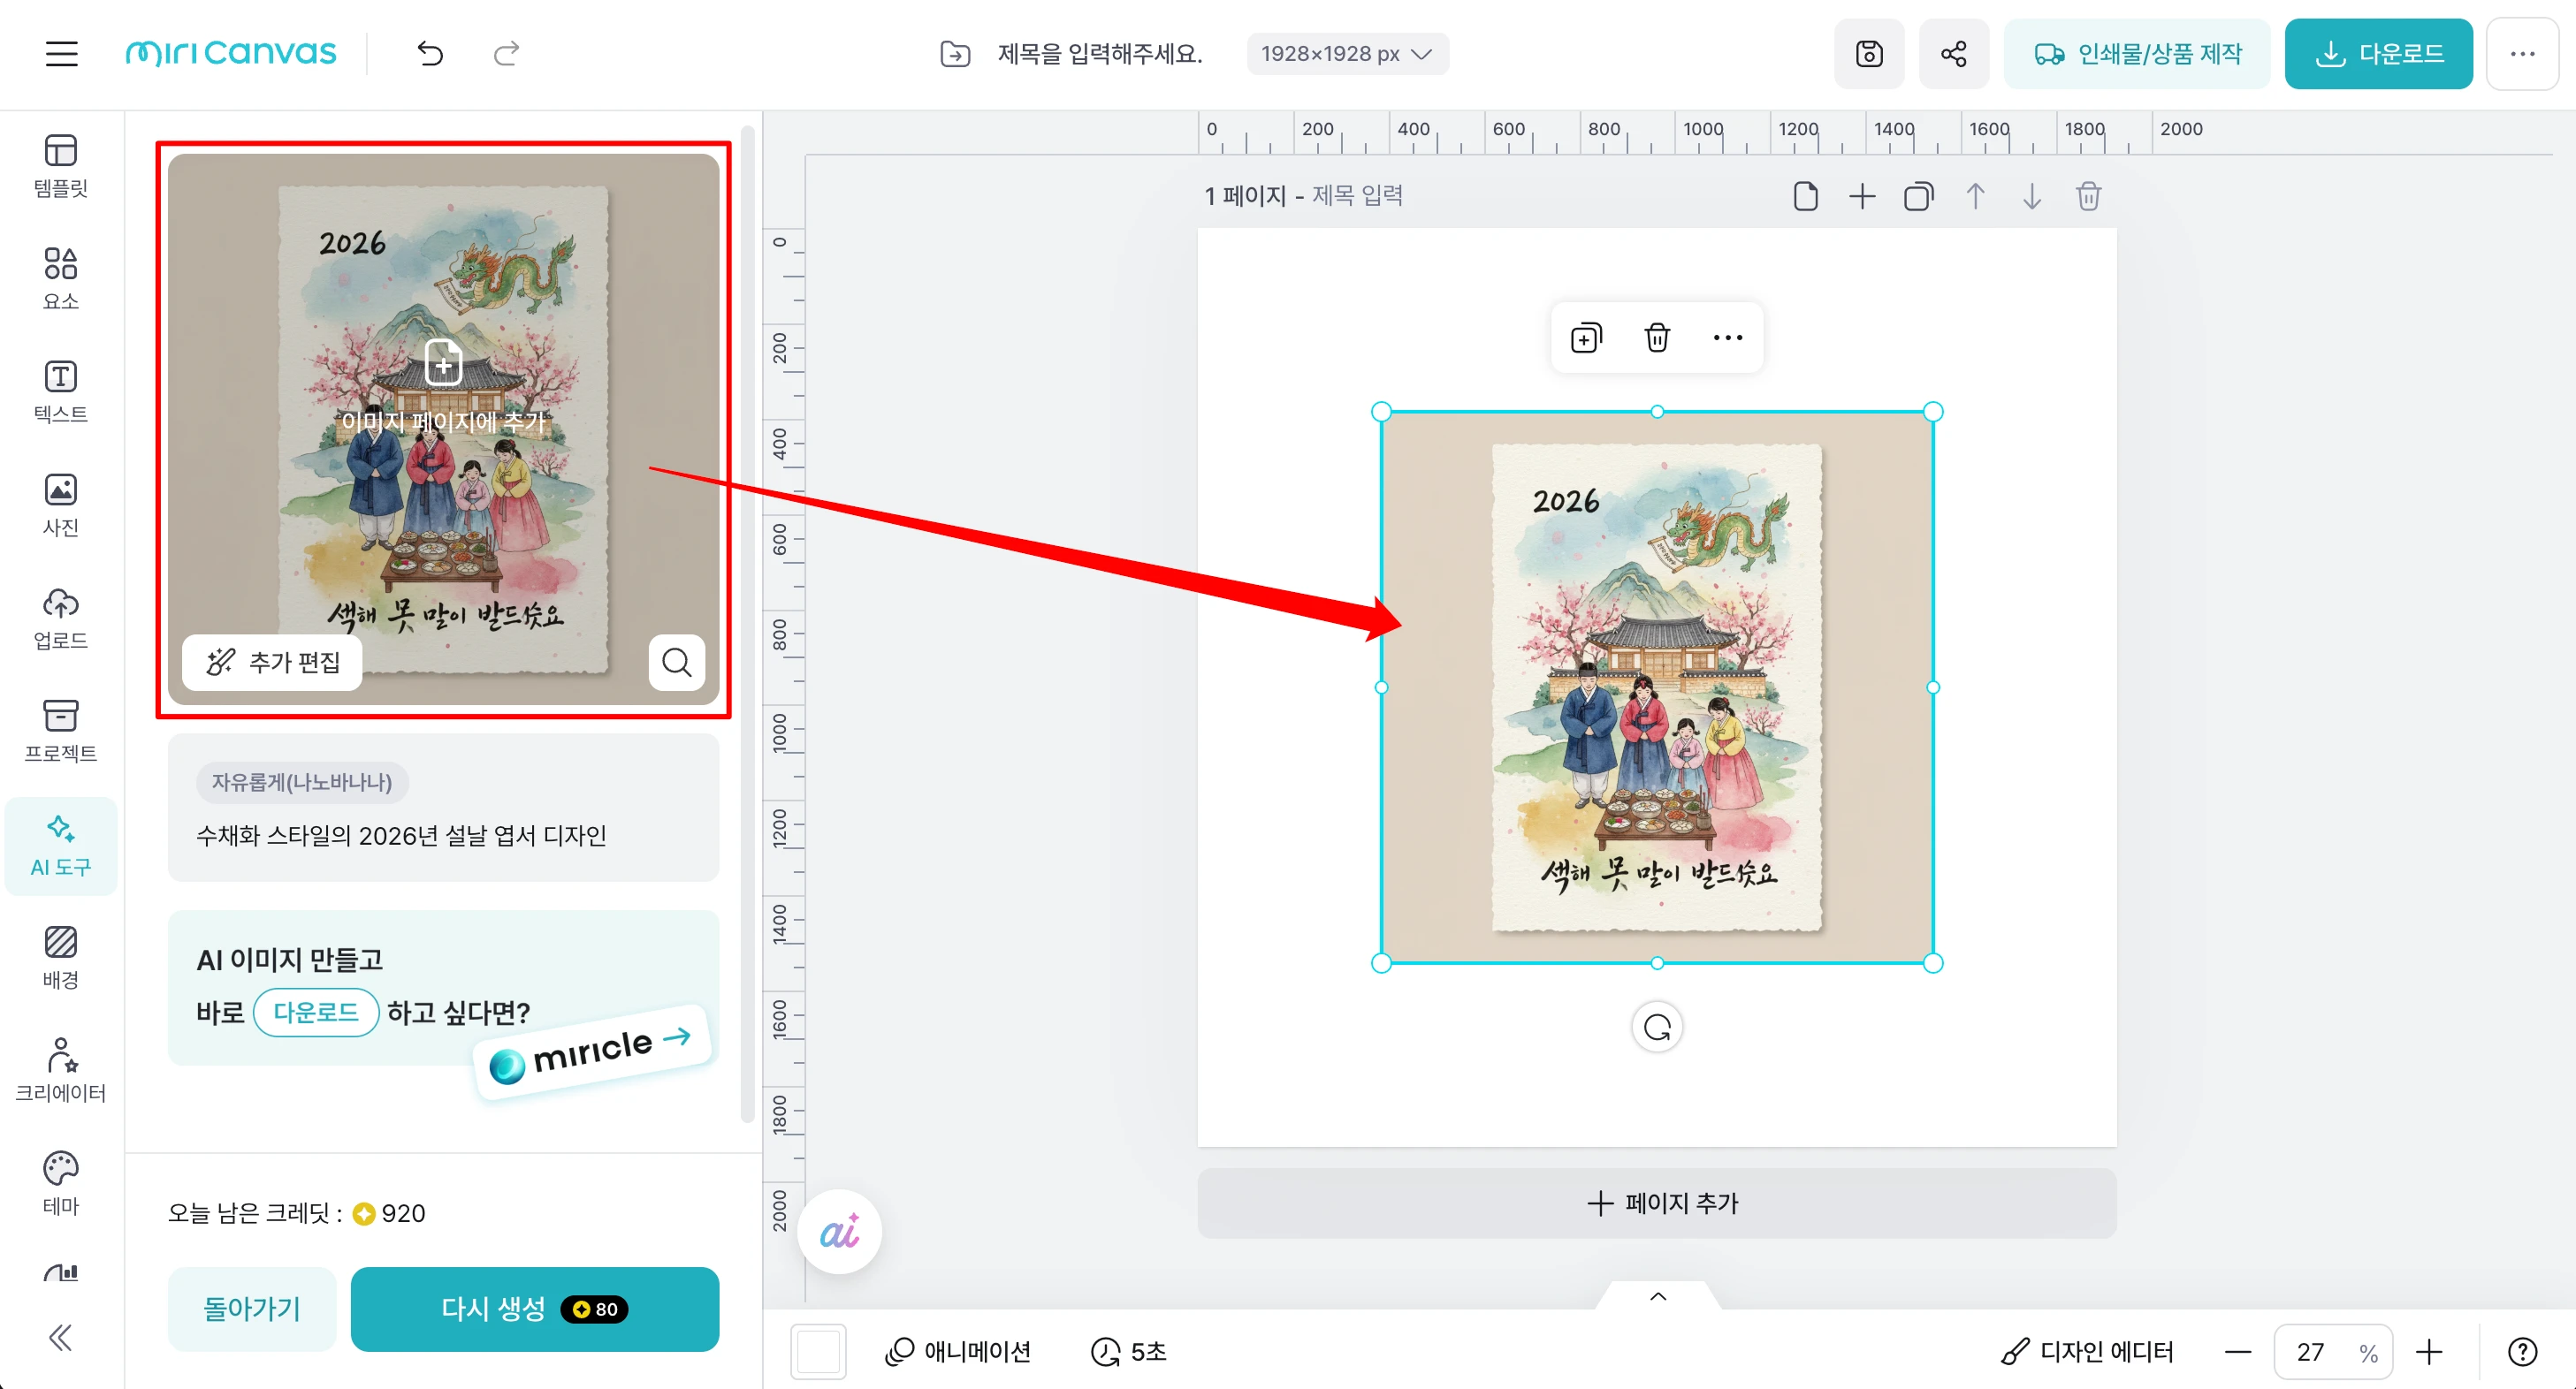This screenshot has width=2576, height=1389.
Task: Click the zoom percentage input field
Action: pyautogui.click(x=2312, y=1351)
